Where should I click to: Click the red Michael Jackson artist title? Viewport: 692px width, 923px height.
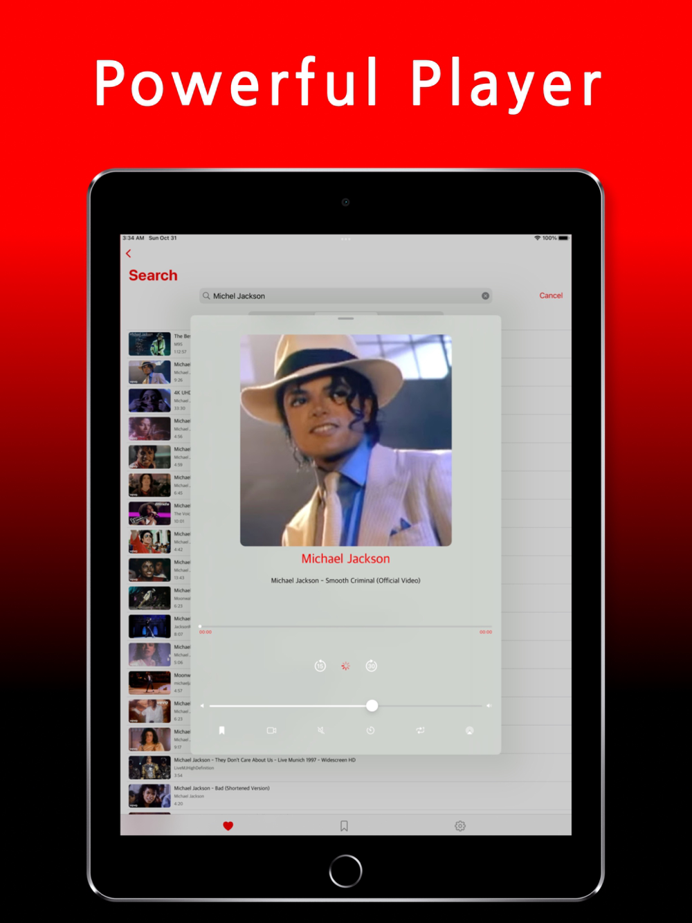345,558
